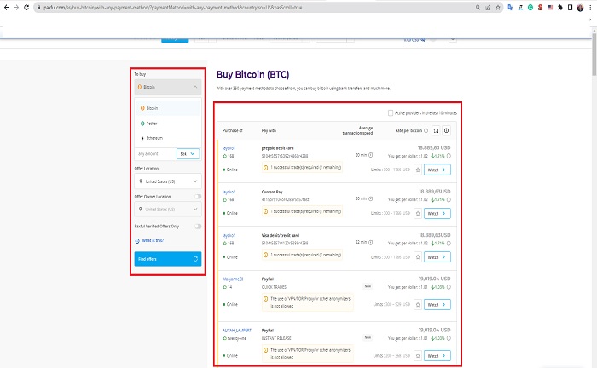Click the Find offers button
Image resolution: width=597 pixels, height=368 pixels.
[x=167, y=259]
